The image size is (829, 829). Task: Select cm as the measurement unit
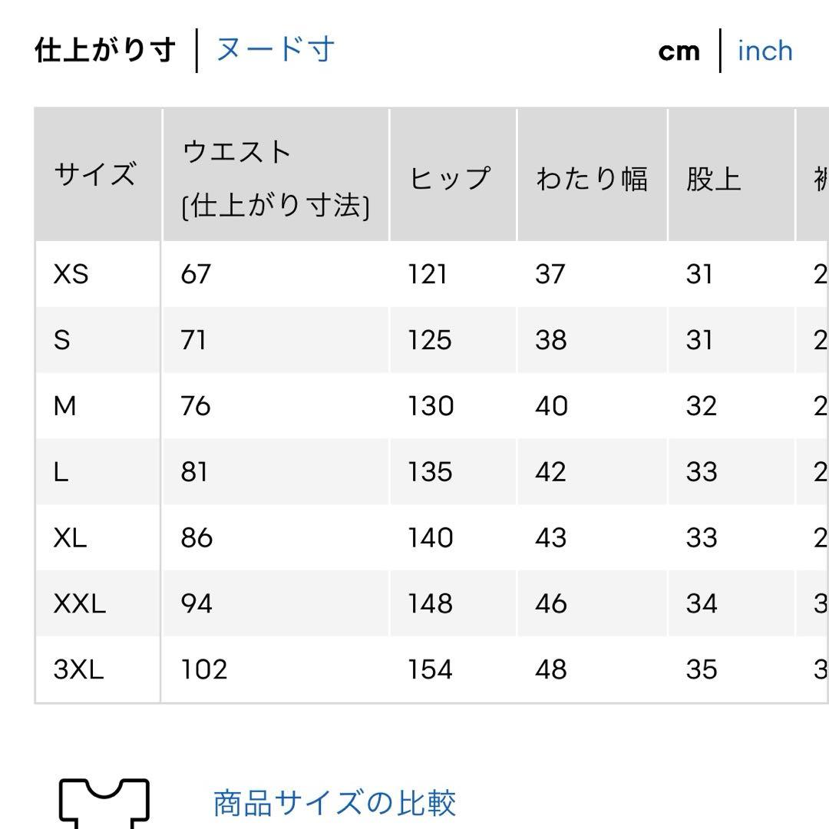pyautogui.click(x=679, y=52)
